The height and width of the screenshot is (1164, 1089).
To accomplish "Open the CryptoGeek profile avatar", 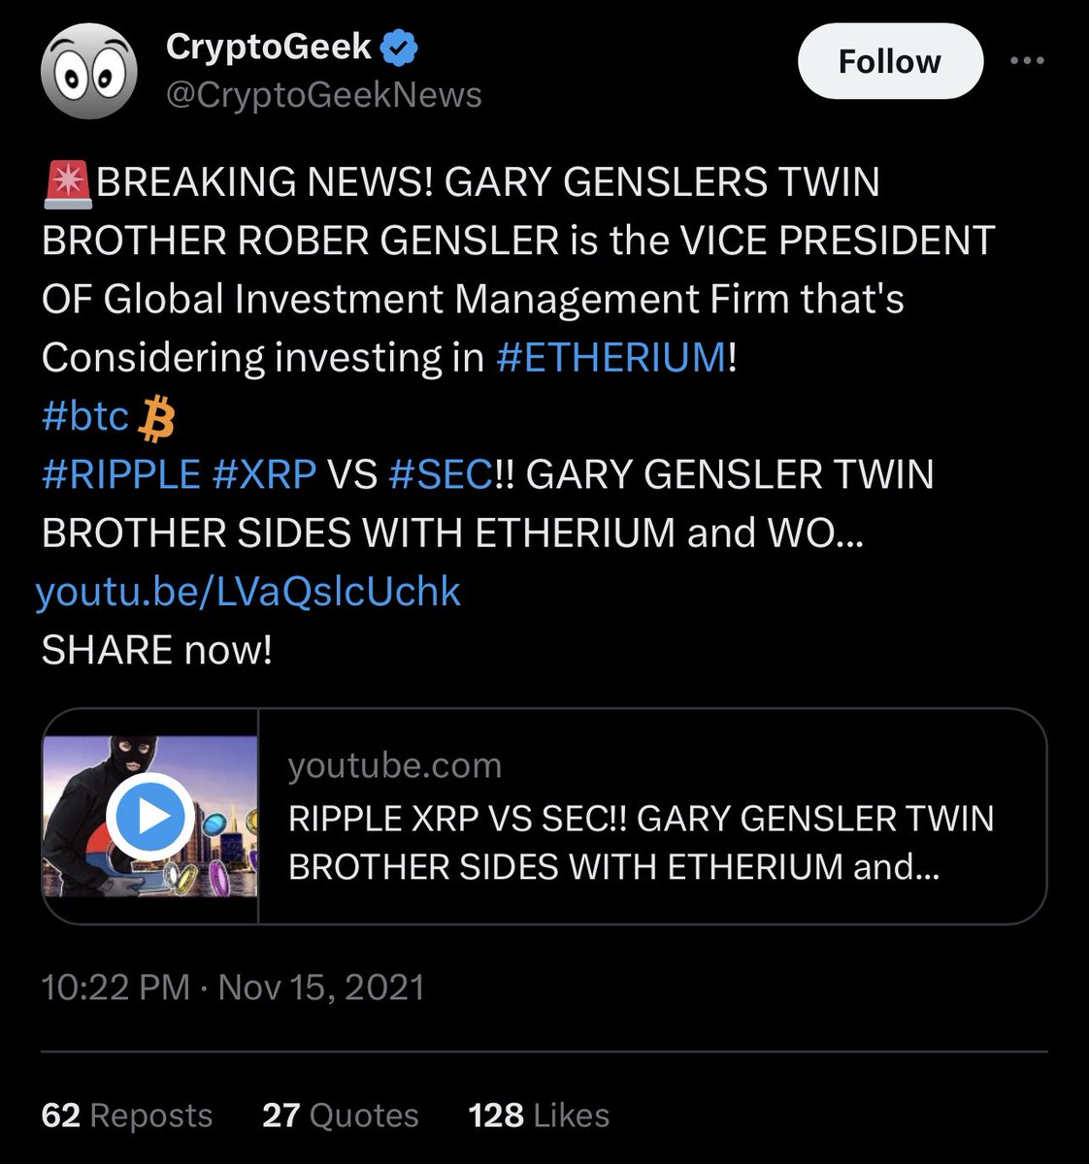I will coord(88,71).
